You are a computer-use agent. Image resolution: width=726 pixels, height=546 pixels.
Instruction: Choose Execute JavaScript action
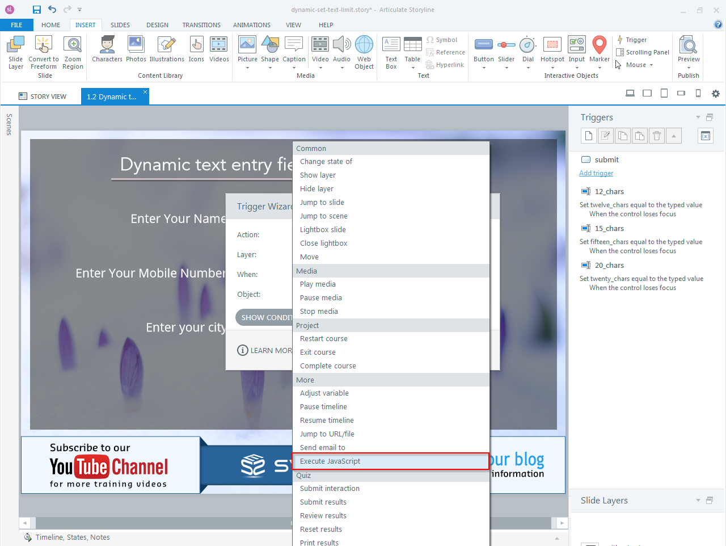click(x=390, y=461)
